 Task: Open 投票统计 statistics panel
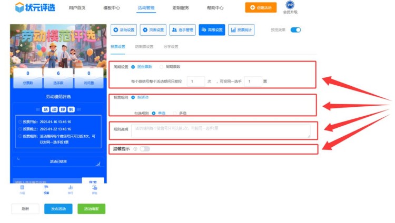tap(242, 30)
